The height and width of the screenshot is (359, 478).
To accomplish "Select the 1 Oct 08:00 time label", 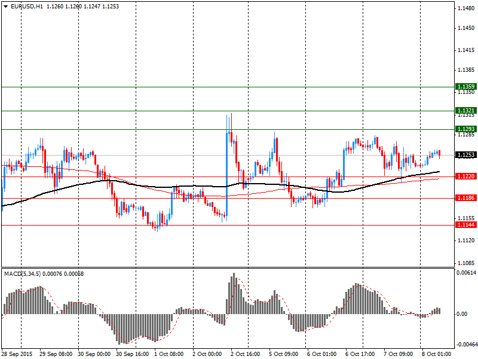I will (169, 354).
